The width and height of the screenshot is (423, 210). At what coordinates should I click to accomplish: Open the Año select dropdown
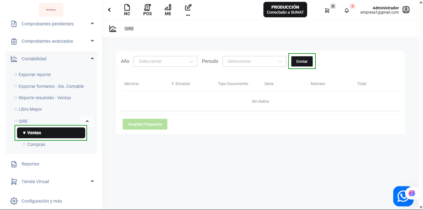165,61
